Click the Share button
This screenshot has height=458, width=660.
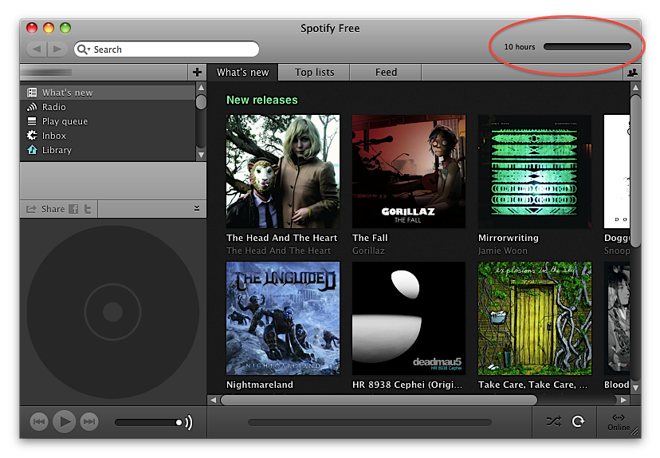point(46,209)
